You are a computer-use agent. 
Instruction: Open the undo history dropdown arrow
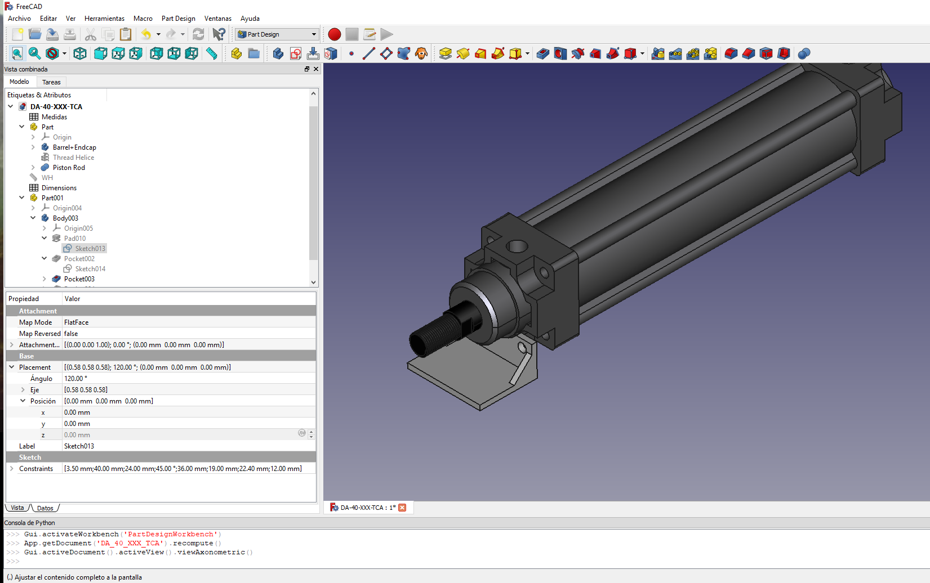click(x=158, y=34)
